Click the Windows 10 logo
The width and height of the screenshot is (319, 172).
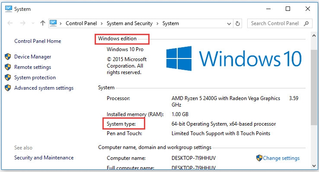click(x=233, y=58)
